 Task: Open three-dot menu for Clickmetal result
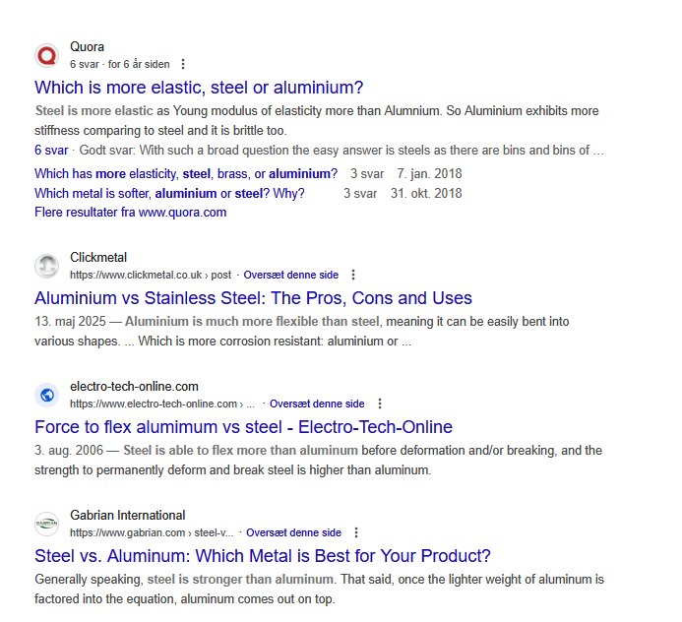click(x=353, y=275)
